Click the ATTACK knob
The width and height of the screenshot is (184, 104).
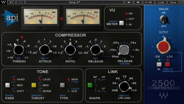click(x=45, y=50)
